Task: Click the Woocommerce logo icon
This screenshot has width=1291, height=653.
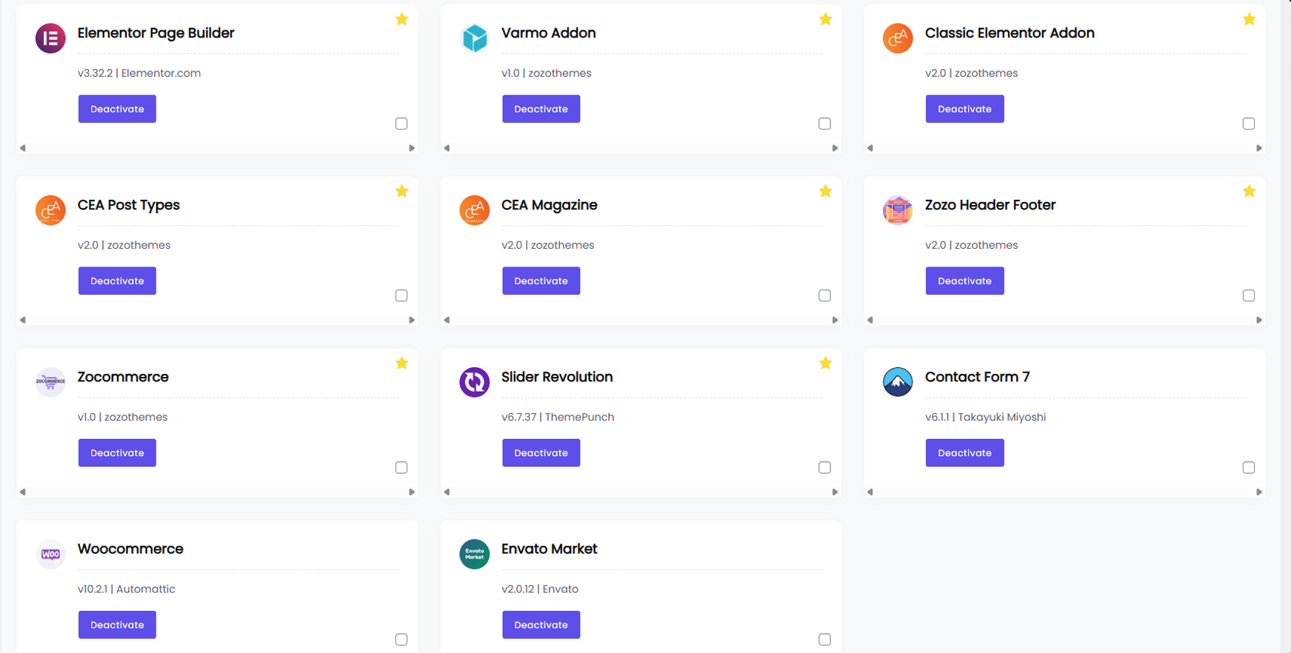Action: 50,554
